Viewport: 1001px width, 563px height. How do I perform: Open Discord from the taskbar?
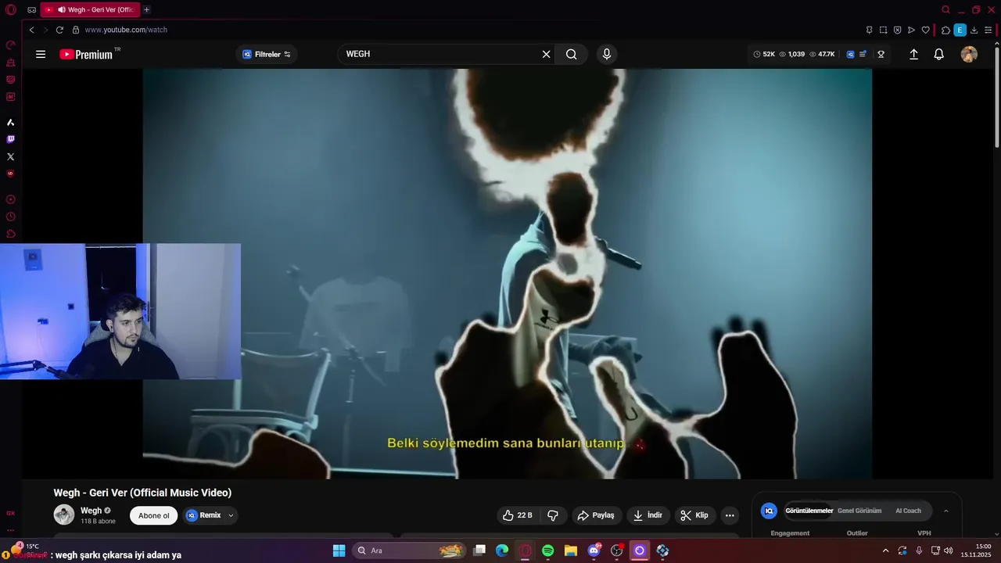click(x=594, y=550)
